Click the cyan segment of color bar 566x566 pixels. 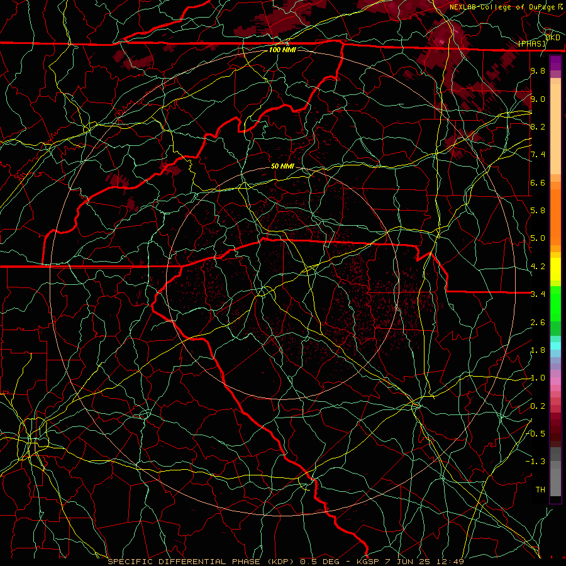point(555,346)
